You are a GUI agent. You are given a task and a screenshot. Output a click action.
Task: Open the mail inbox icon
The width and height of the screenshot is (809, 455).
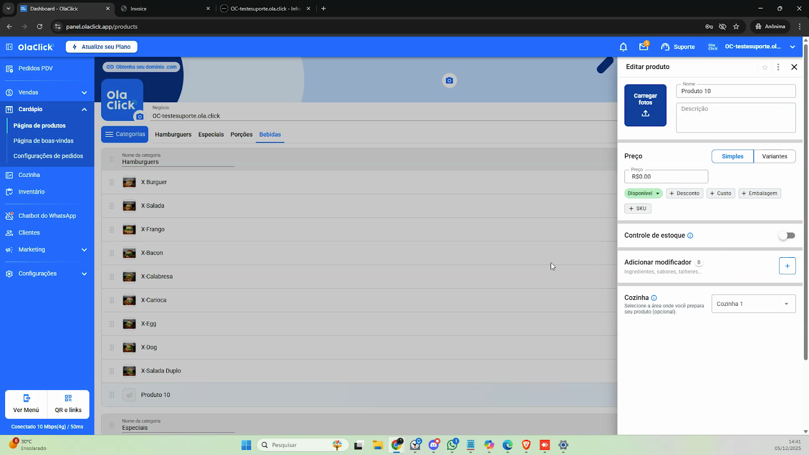(x=643, y=47)
